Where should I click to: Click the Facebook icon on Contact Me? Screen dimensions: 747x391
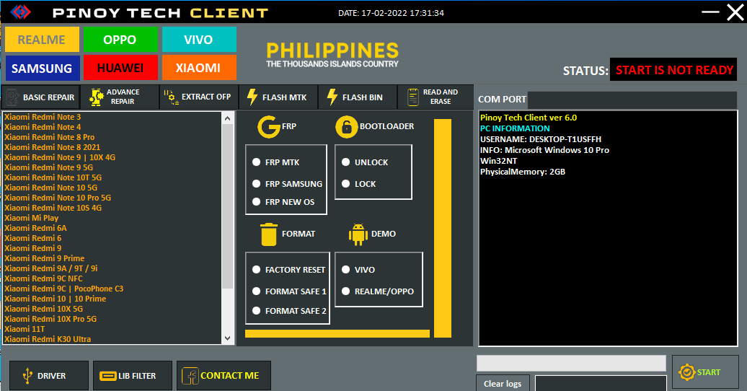point(190,376)
